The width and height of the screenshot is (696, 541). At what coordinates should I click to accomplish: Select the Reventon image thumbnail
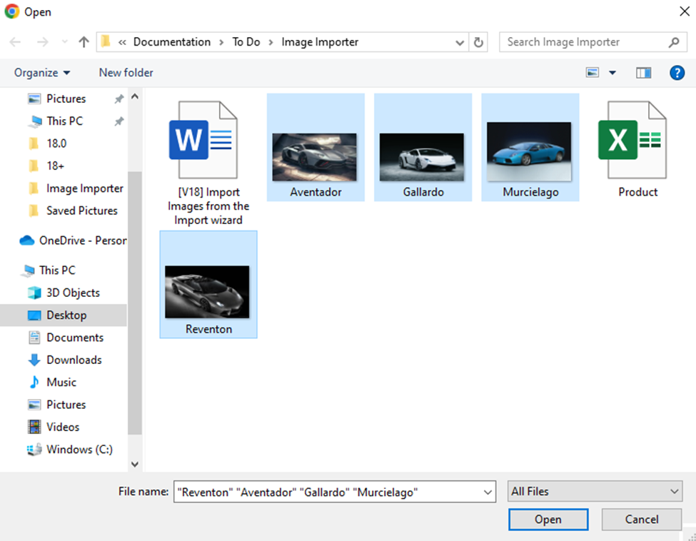click(x=208, y=285)
